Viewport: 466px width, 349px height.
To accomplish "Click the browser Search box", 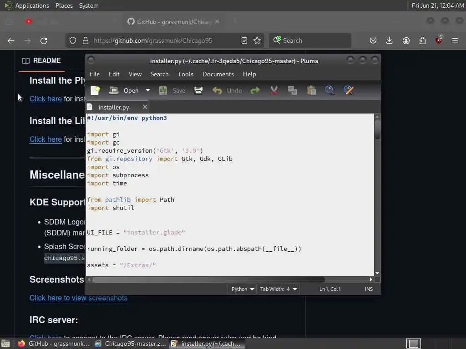I will pyautogui.click(x=310, y=40).
